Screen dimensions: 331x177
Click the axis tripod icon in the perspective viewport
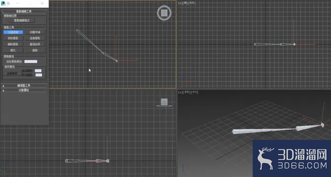184,168
